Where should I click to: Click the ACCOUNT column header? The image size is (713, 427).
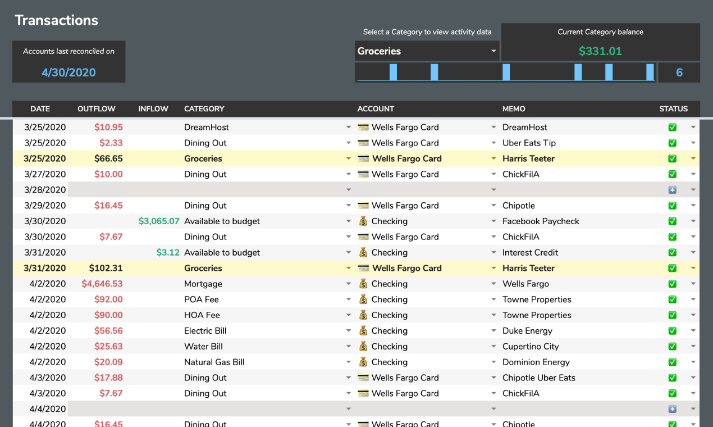376,109
